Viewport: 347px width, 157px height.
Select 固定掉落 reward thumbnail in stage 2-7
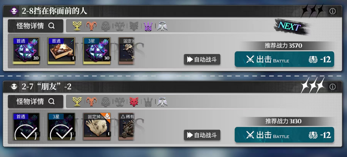click(x=97, y=127)
